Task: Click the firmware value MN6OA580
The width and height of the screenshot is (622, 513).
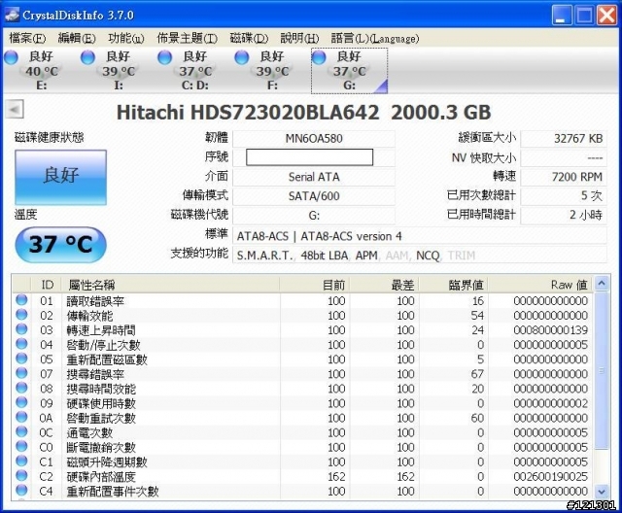Action: point(314,138)
